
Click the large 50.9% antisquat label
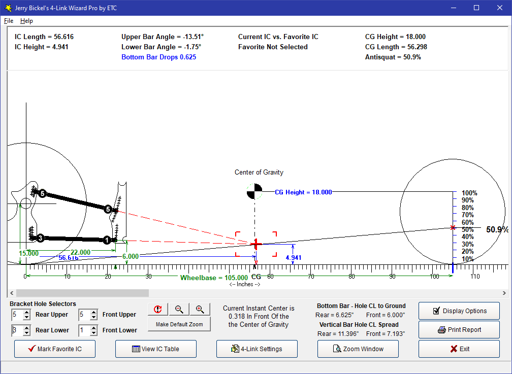[x=497, y=229]
